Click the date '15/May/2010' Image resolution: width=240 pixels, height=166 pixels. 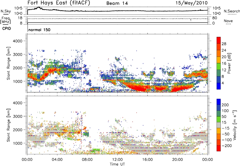coord(192,3)
